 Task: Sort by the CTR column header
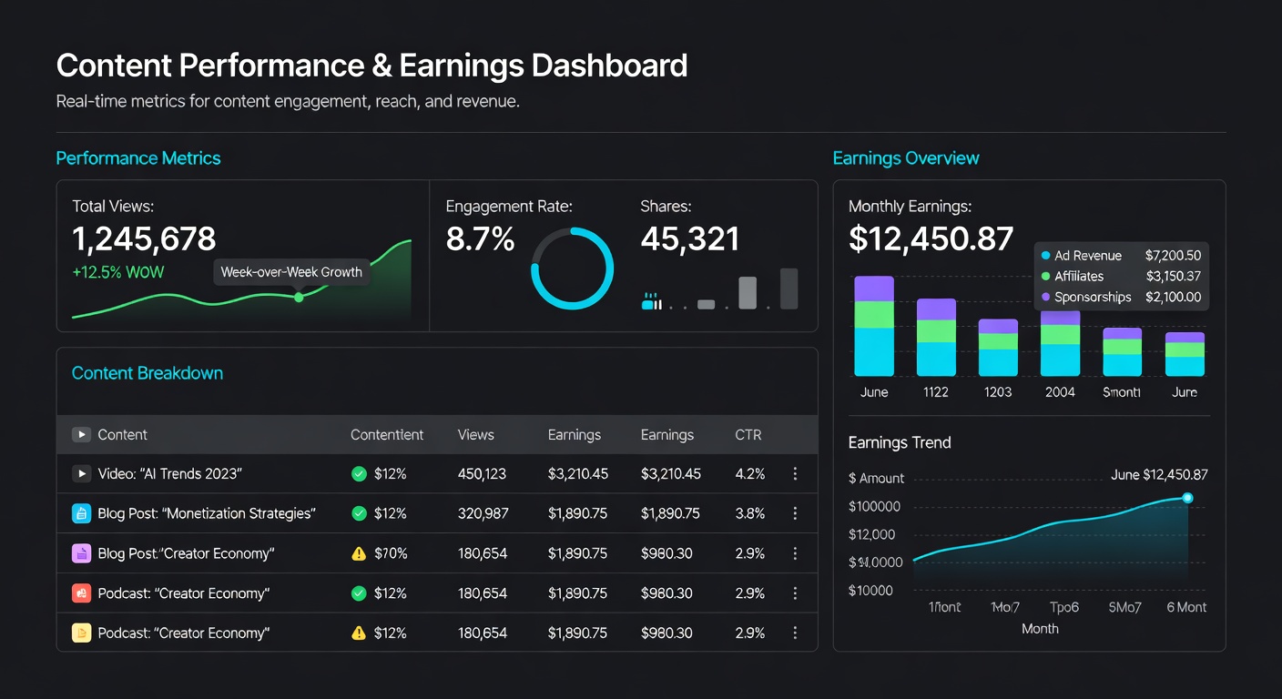[x=748, y=435]
